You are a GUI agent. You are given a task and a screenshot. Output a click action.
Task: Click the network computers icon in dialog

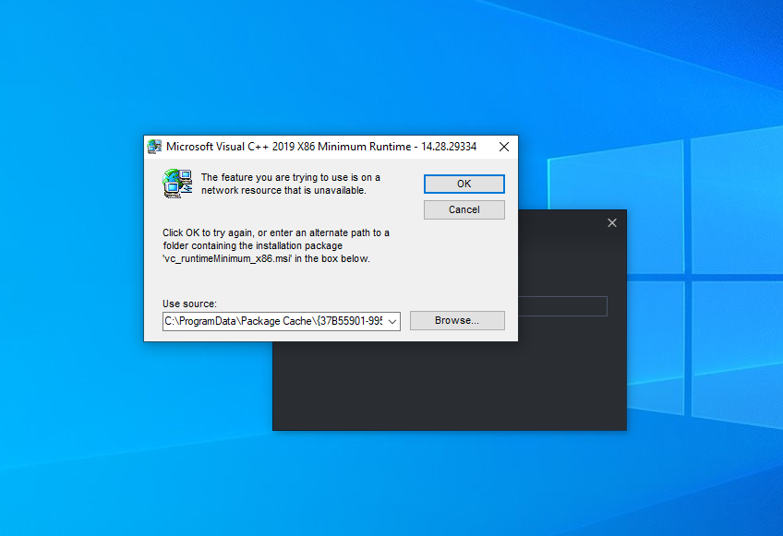coord(177,184)
